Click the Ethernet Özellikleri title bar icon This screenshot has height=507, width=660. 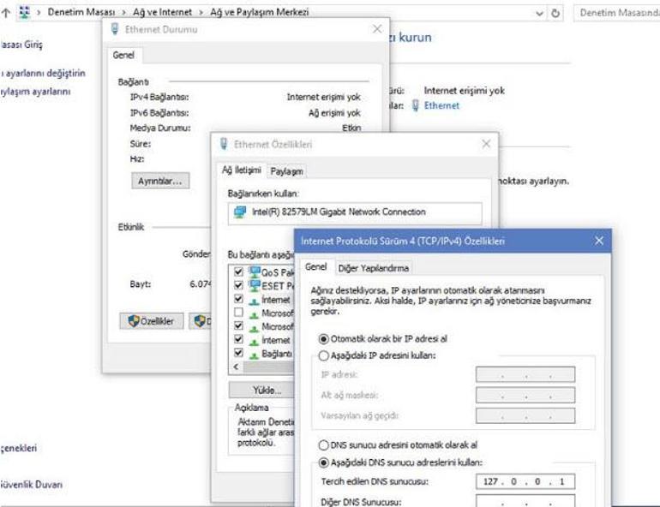[x=225, y=144]
